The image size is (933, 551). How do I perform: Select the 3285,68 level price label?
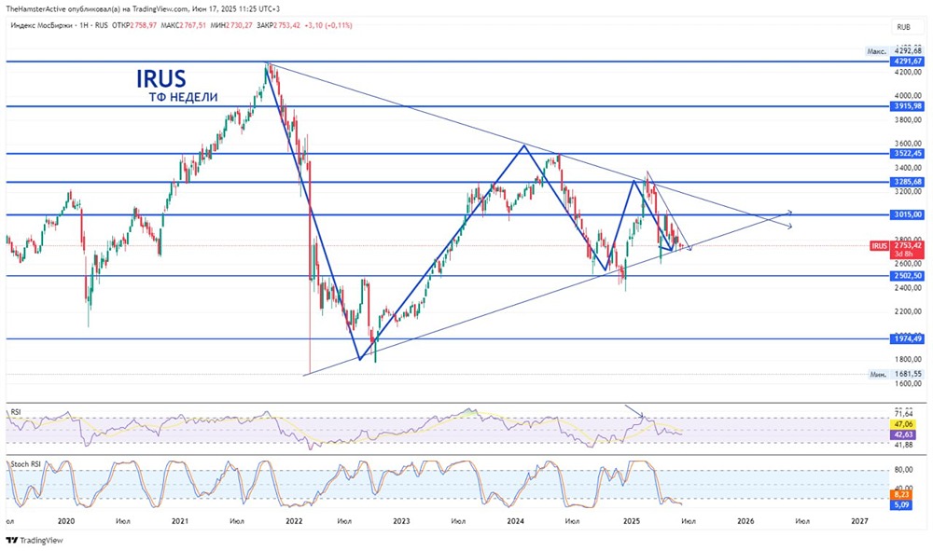pyautogui.click(x=908, y=182)
